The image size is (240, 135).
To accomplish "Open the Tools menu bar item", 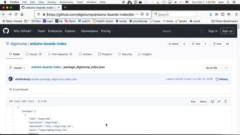I will (x=80, y=2).
